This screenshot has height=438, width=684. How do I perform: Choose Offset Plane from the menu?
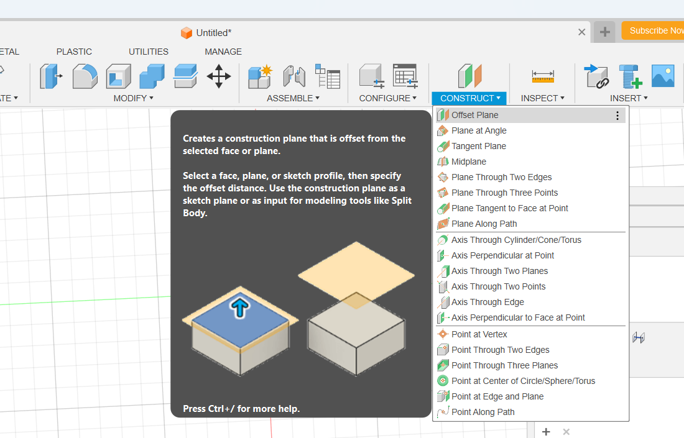click(530, 115)
